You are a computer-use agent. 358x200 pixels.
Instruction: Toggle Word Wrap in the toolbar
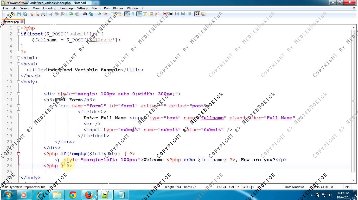click(127, 14)
